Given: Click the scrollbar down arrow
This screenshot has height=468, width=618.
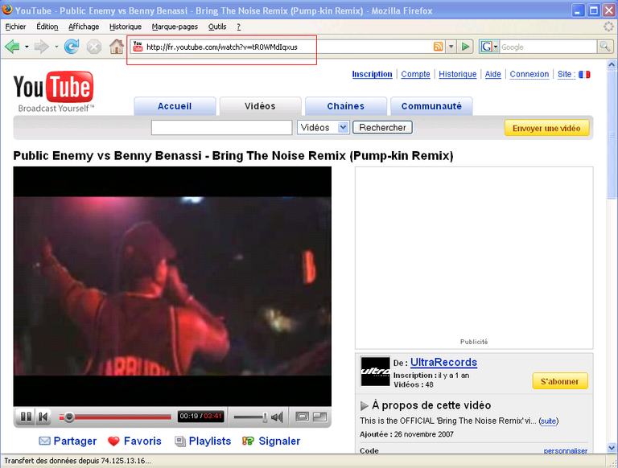Looking at the screenshot, I should (x=612, y=448).
